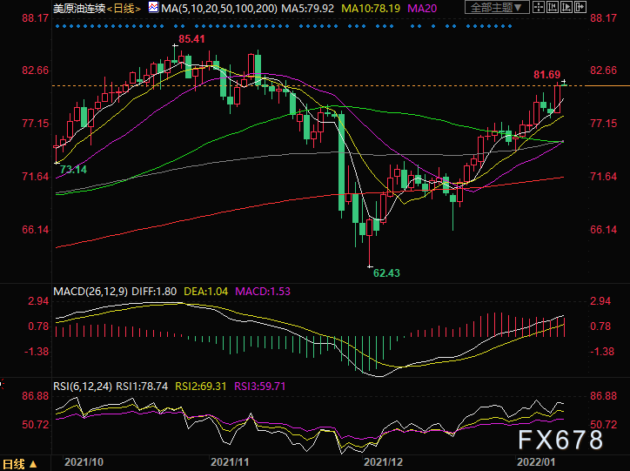Expand the 日线 period selector at bottom left
This screenshot has height=471, width=630.
(x=19, y=464)
